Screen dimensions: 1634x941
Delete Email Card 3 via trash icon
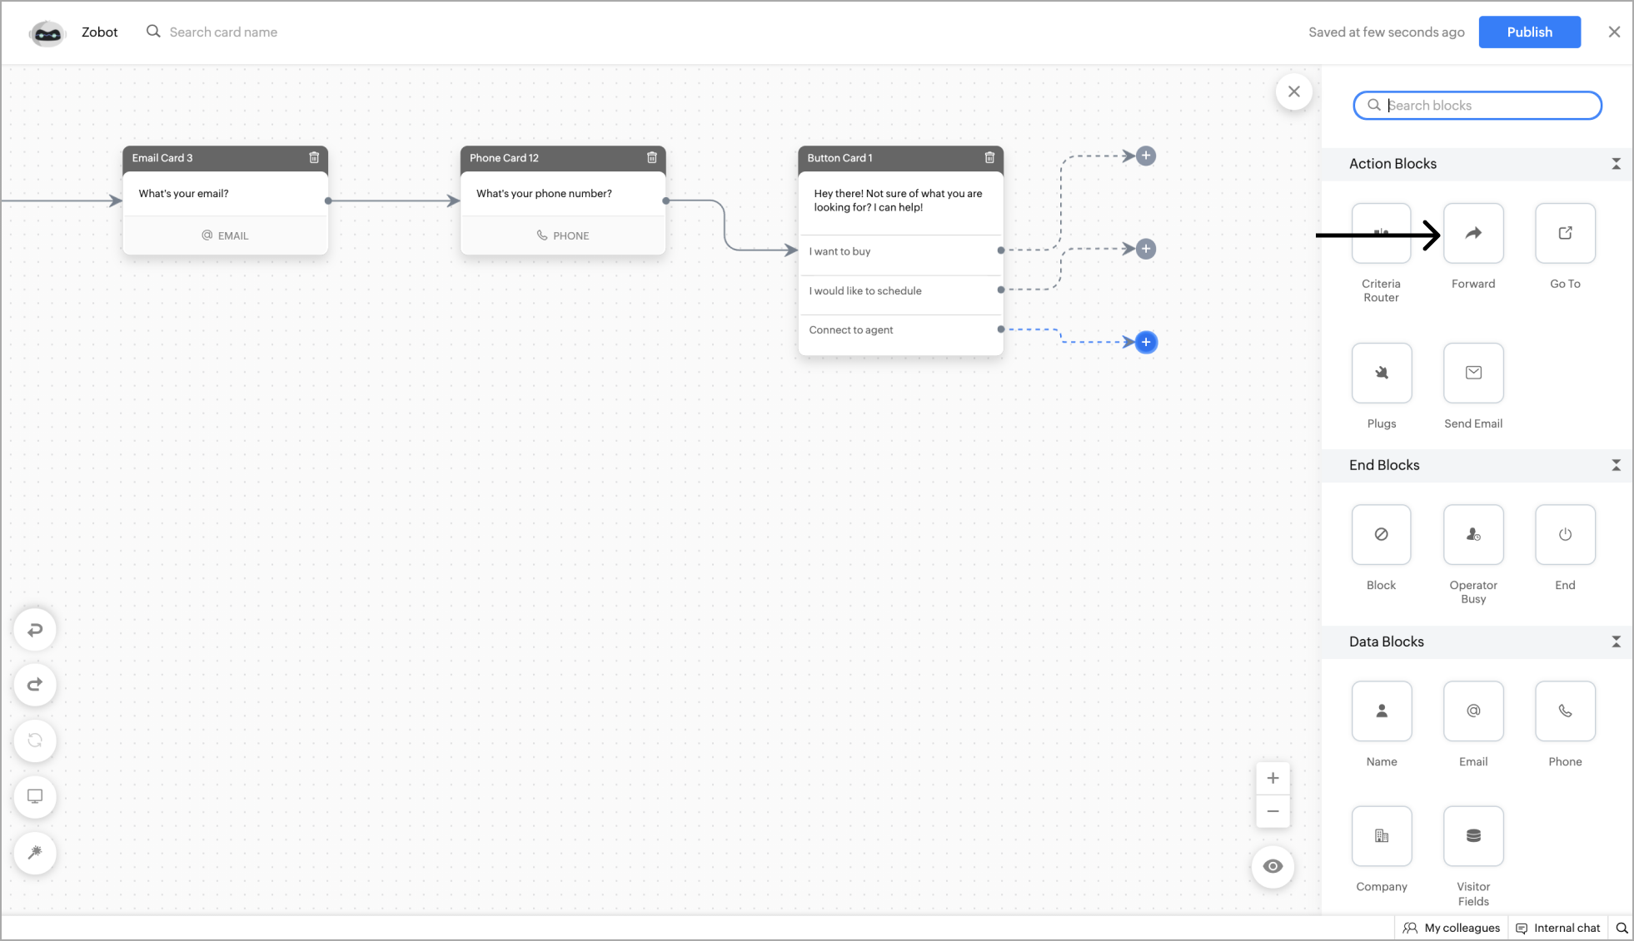(314, 157)
